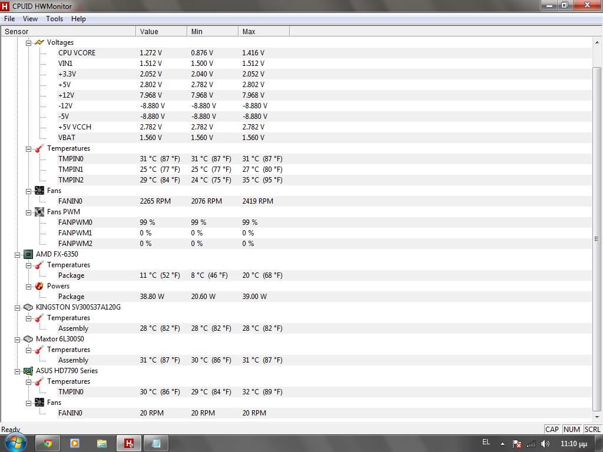The image size is (603, 452).
Task: Click the taskbar clock showing 11:10
Action: 574,444
